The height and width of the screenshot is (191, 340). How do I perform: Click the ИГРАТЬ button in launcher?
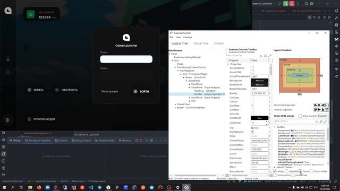36,90
